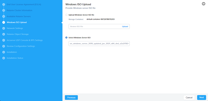Click the Windows ISO Upload heading
208x101 pixels.
pos(78,4)
